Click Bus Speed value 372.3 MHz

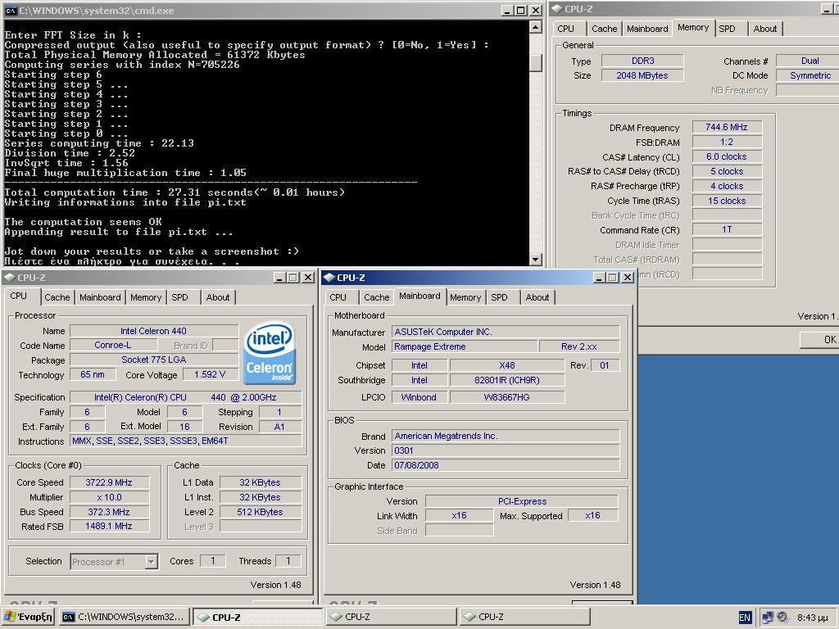(x=109, y=512)
